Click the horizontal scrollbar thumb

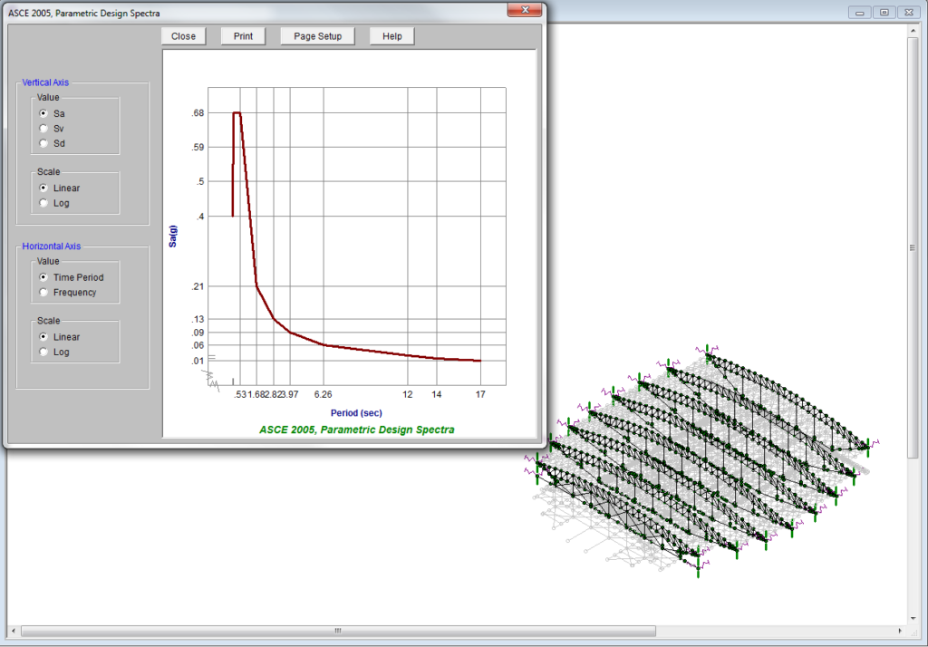pos(337,631)
